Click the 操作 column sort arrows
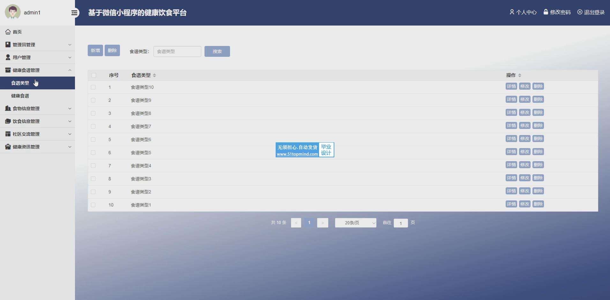610x300 pixels. [520, 75]
